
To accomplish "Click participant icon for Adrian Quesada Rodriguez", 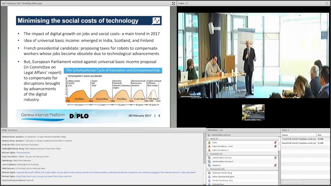I will pos(209,177).
